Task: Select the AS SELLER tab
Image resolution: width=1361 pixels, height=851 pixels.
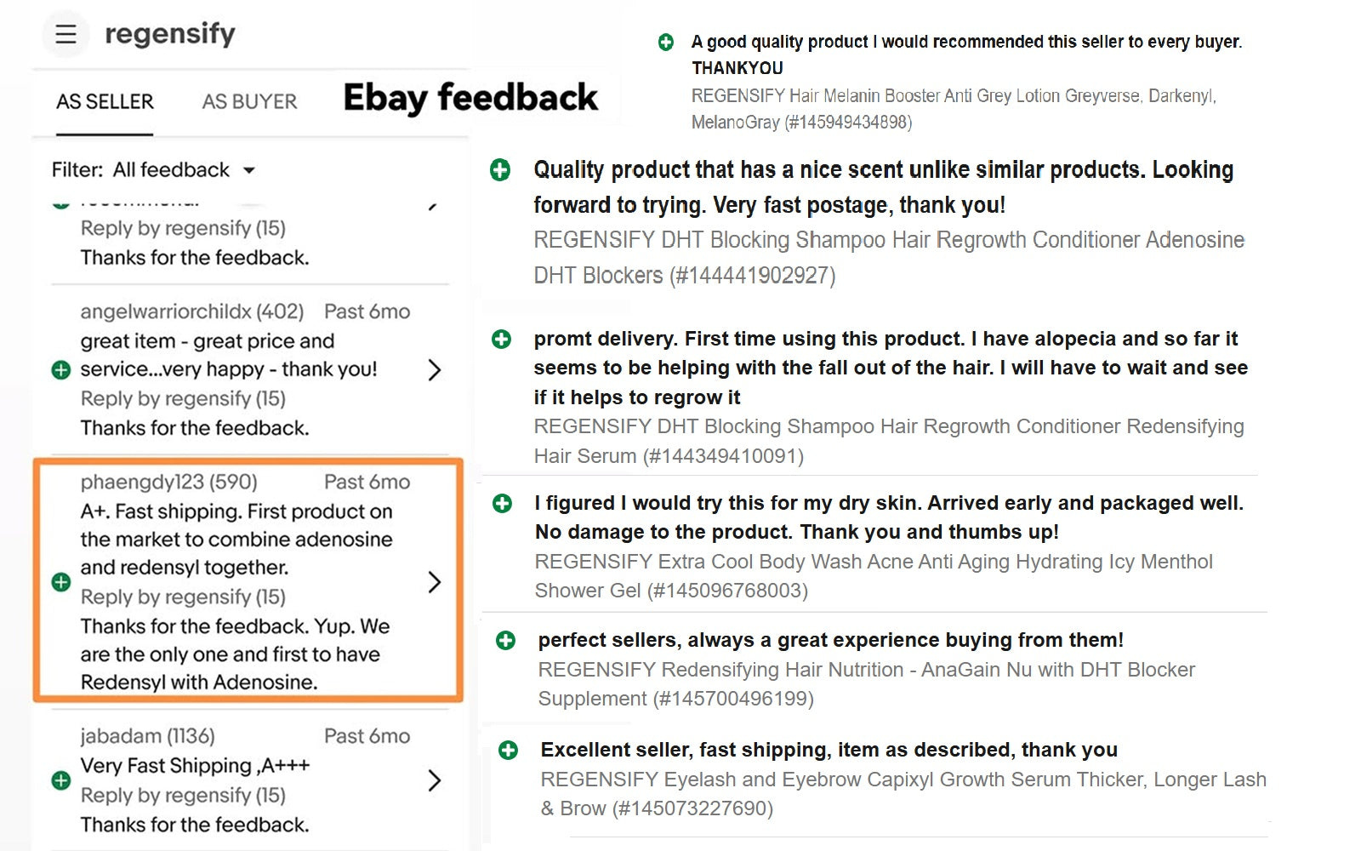Action: click(105, 102)
